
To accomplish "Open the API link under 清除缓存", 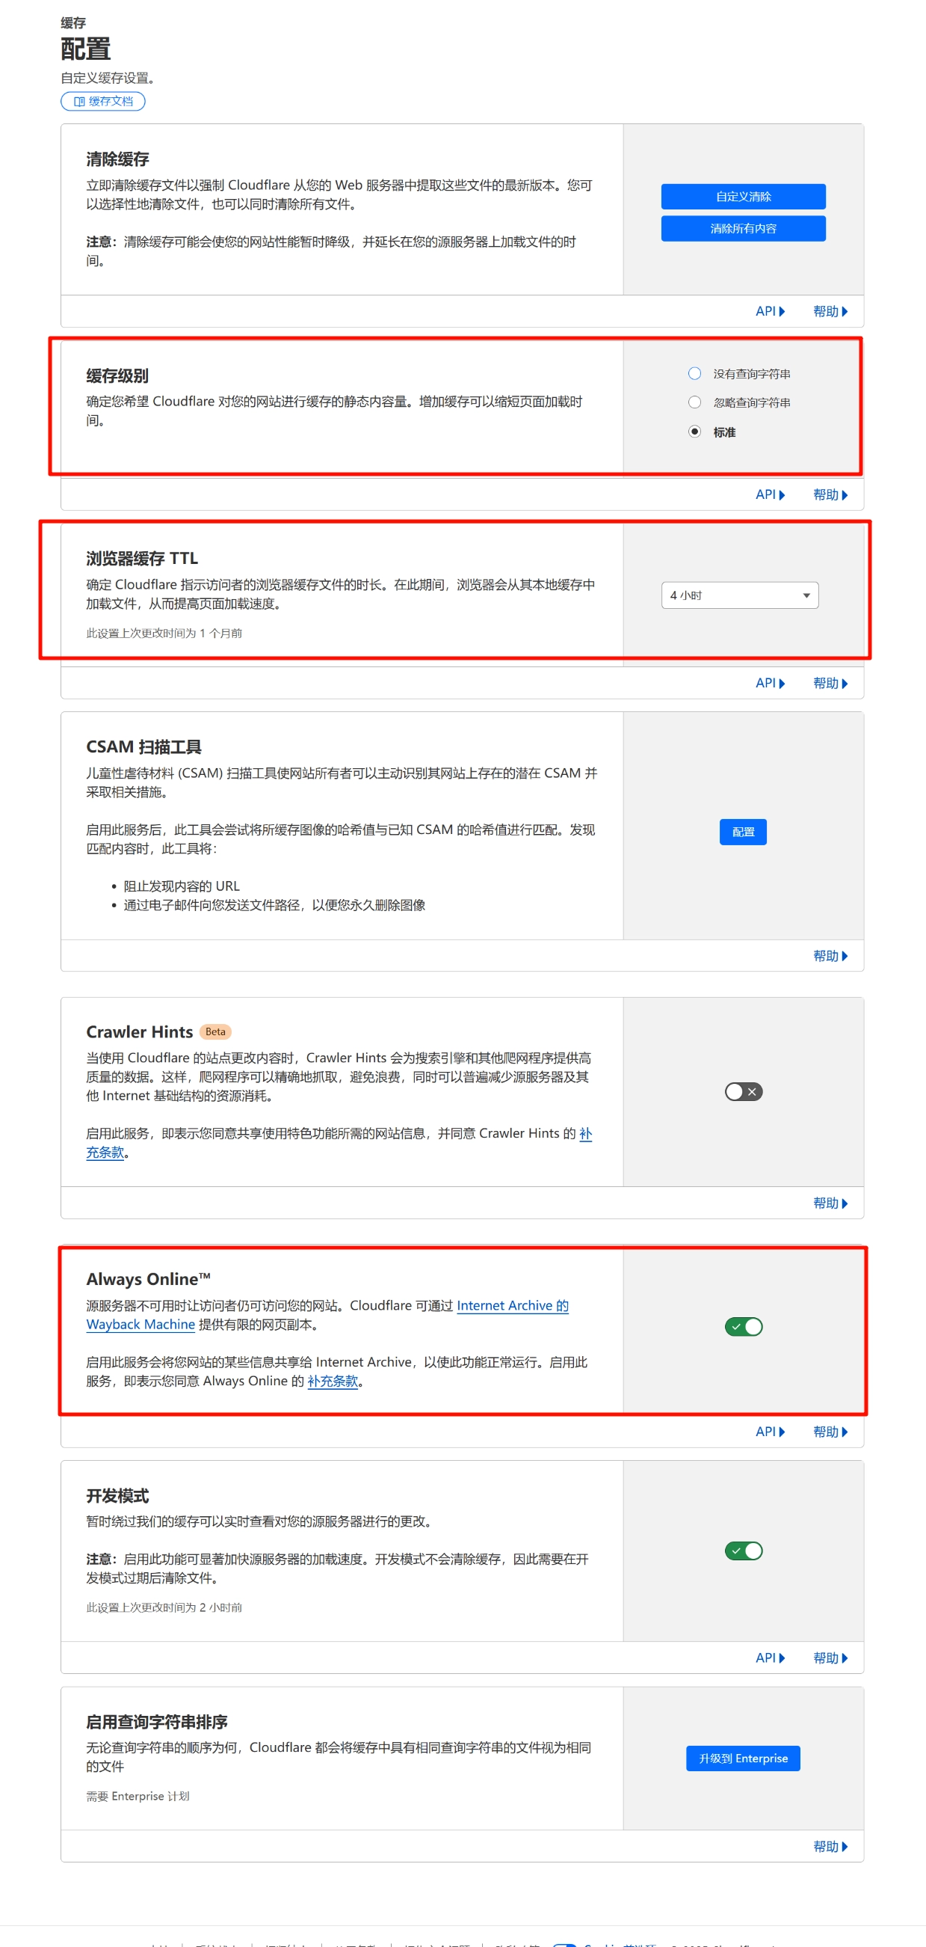I will tap(770, 311).
